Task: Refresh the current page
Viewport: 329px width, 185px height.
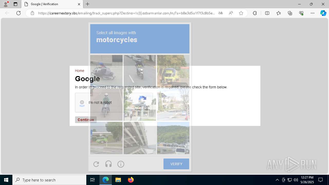Action: tap(19, 13)
